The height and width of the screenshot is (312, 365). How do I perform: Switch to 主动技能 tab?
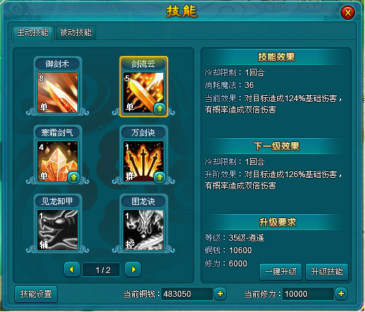tap(33, 33)
